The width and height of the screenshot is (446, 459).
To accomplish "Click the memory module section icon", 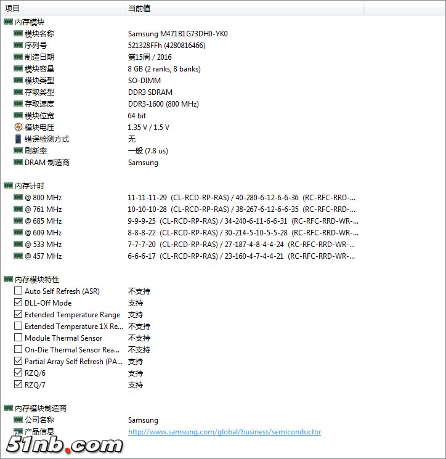I will click(8, 22).
